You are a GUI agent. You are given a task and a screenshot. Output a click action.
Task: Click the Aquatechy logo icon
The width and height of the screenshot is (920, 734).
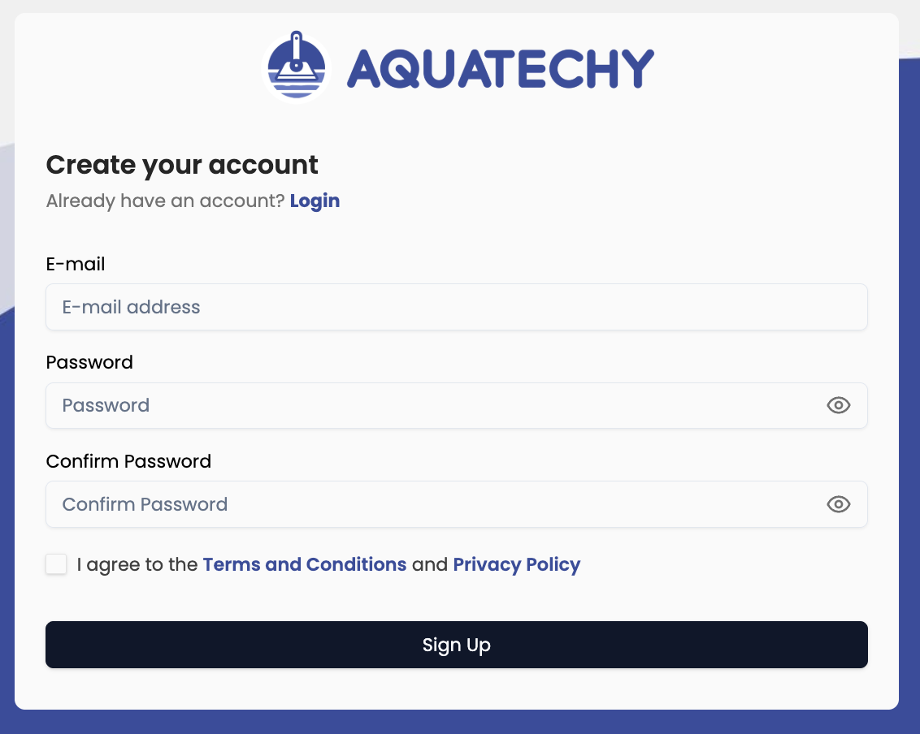(297, 66)
